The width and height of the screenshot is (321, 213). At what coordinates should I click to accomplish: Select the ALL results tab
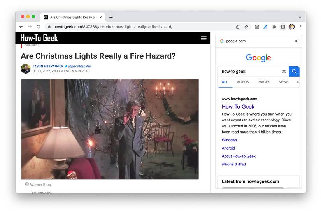point(225,82)
